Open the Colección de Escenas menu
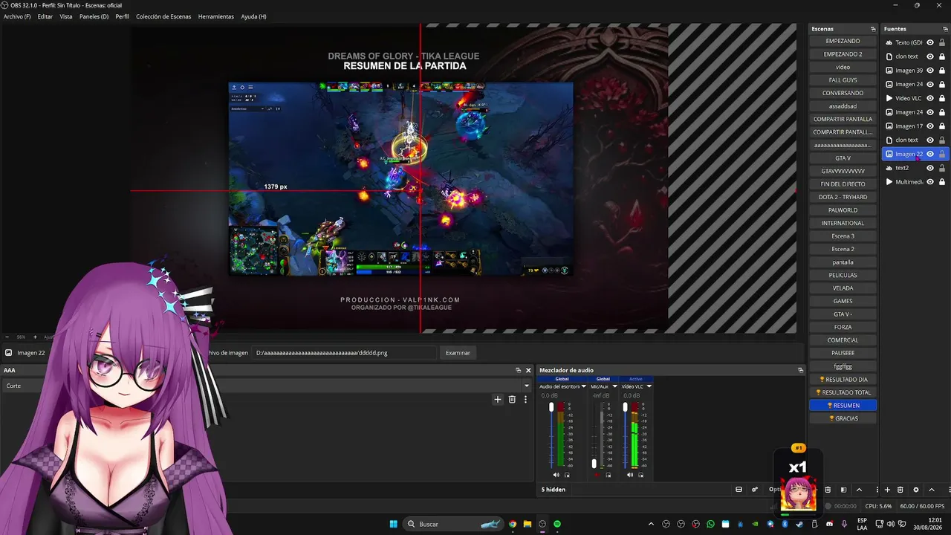Screen dimensions: 951x535 [163, 16]
